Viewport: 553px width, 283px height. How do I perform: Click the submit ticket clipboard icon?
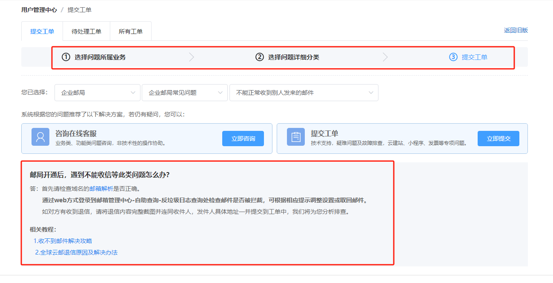click(x=296, y=137)
